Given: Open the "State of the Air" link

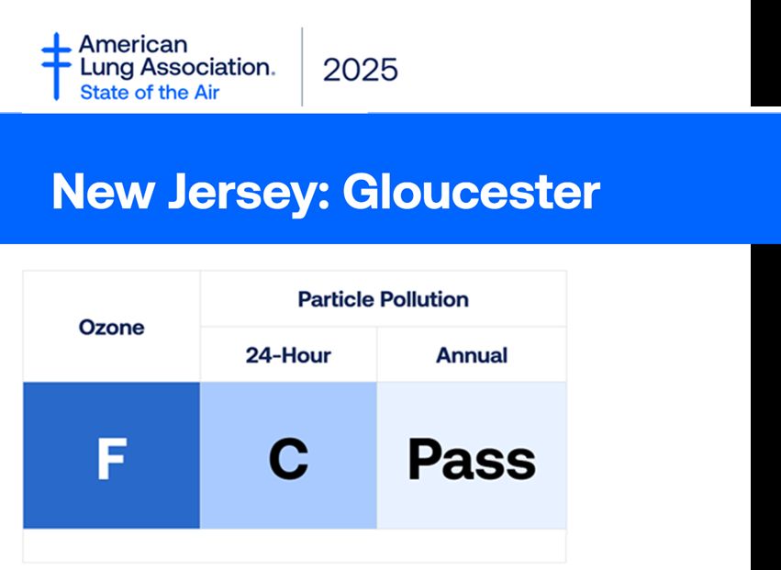Looking at the screenshot, I should pos(149,92).
